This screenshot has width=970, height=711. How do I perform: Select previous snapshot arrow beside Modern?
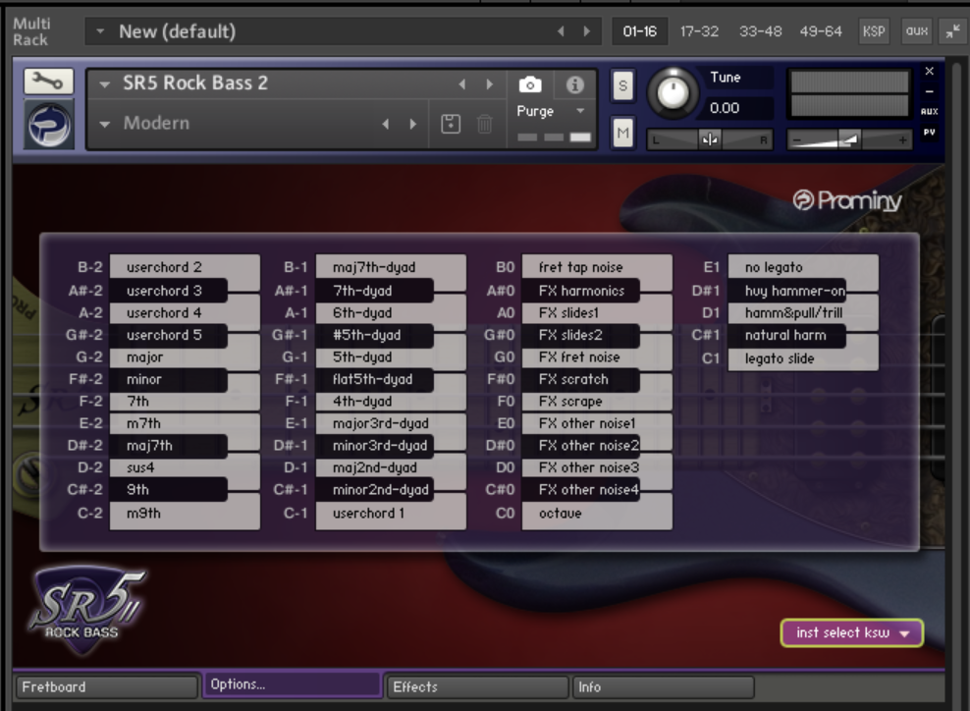point(386,124)
